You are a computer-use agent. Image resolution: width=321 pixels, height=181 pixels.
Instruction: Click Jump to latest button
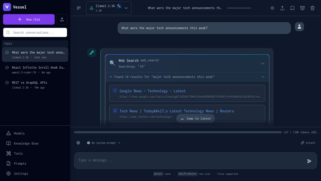[x=196, y=118]
